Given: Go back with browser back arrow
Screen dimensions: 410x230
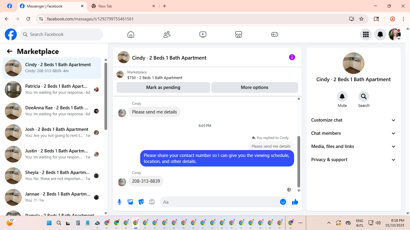Looking at the screenshot, I should pos(7,19).
